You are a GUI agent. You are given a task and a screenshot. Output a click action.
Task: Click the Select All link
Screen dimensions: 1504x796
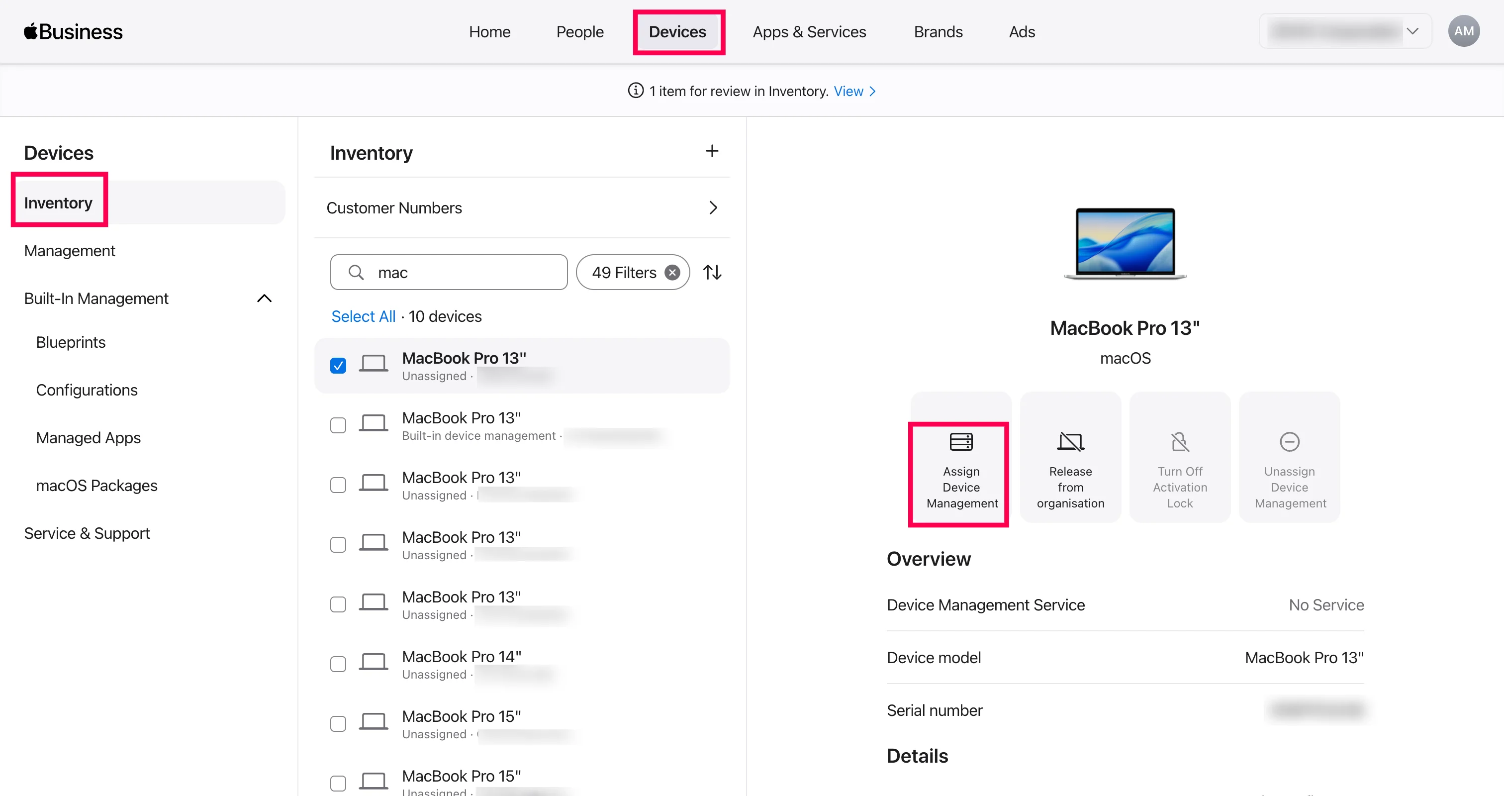tap(363, 316)
